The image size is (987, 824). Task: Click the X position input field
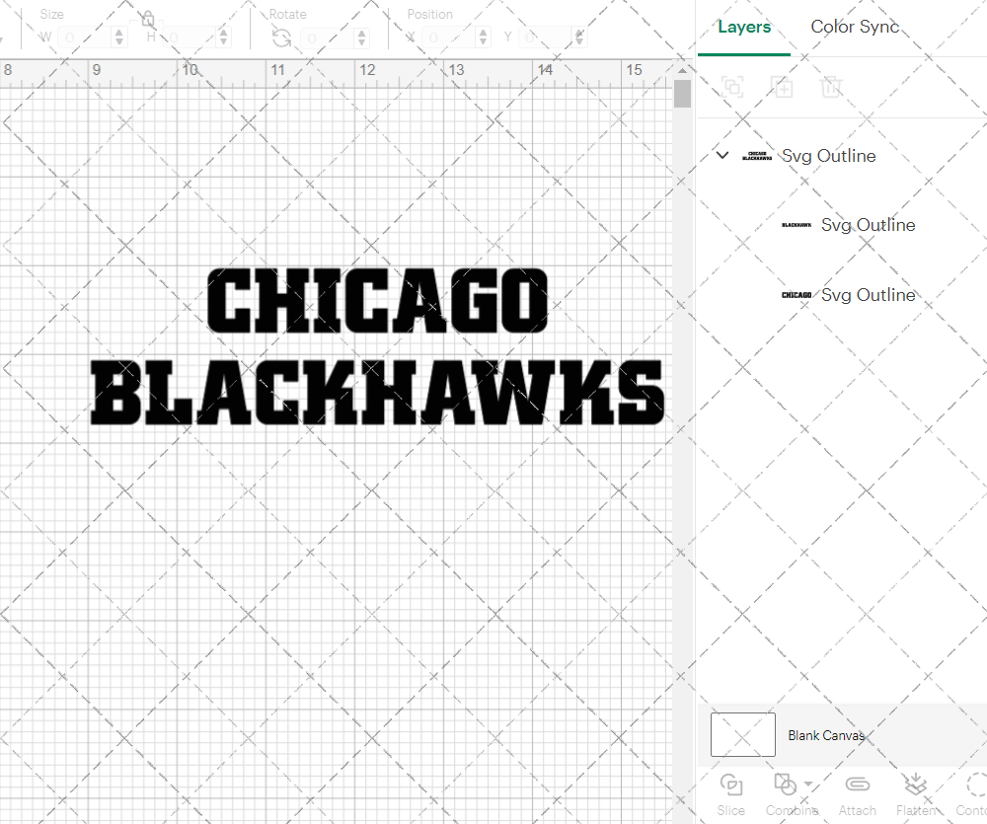pyautogui.click(x=449, y=37)
